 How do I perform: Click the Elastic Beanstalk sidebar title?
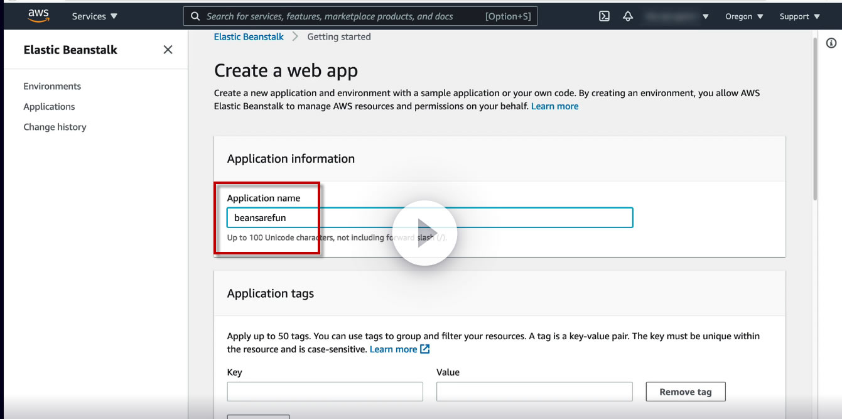[x=70, y=50]
